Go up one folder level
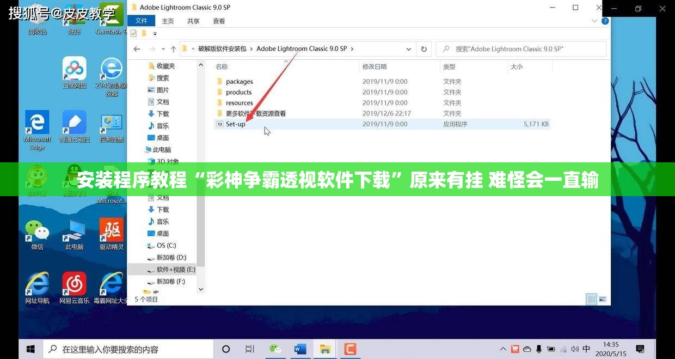This screenshot has width=675, height=359. (x=173, y=49)
